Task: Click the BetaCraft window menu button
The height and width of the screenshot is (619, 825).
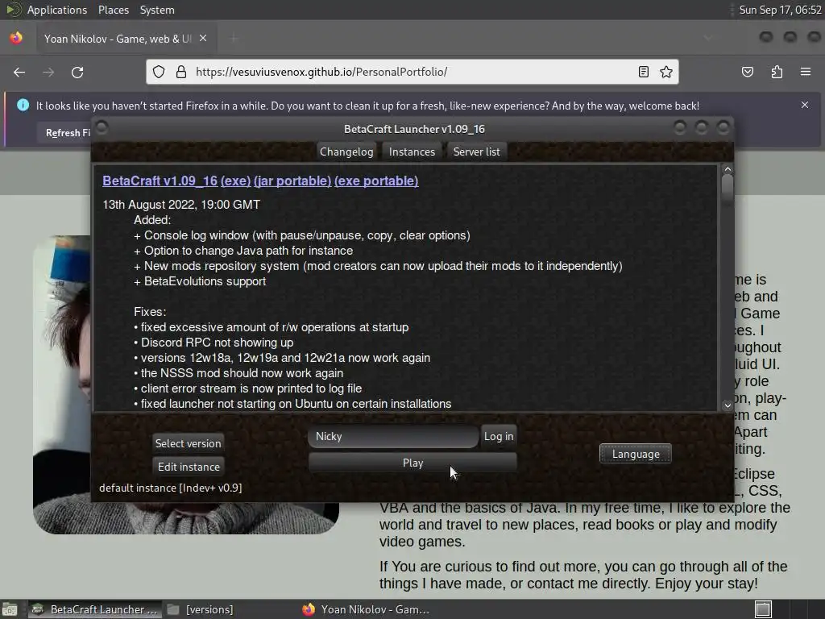Action: click(x=102, y=127)
